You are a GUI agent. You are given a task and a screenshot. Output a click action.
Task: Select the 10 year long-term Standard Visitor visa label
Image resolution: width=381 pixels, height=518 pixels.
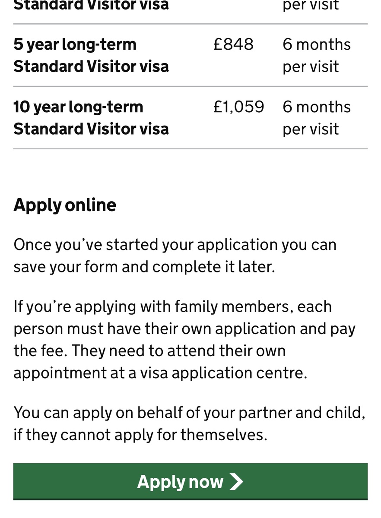tap(91, 118)
